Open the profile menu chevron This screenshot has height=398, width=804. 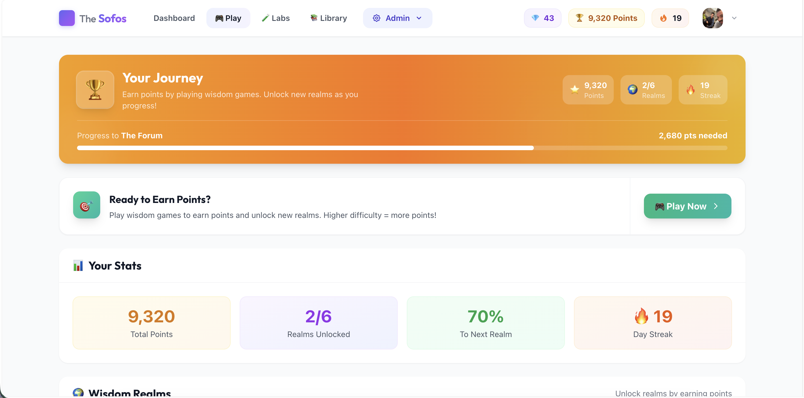pos(734,18)
